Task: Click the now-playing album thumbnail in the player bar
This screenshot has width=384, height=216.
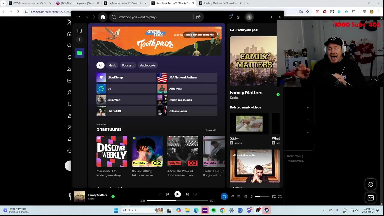Action: pos(79,197)
